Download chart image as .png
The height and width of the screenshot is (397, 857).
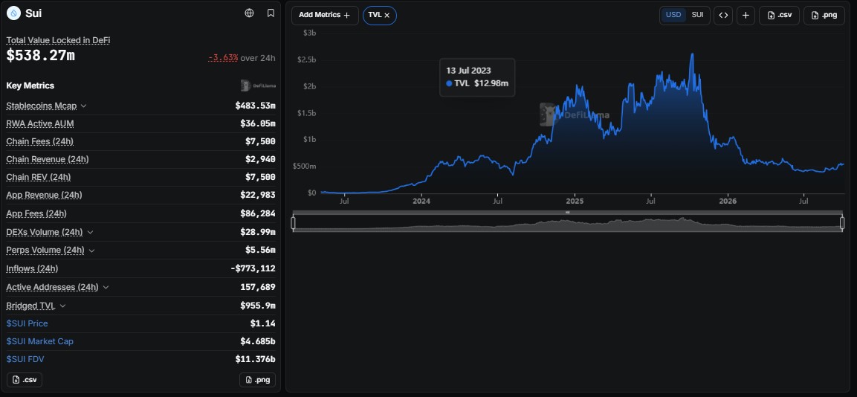click(824, 16)
